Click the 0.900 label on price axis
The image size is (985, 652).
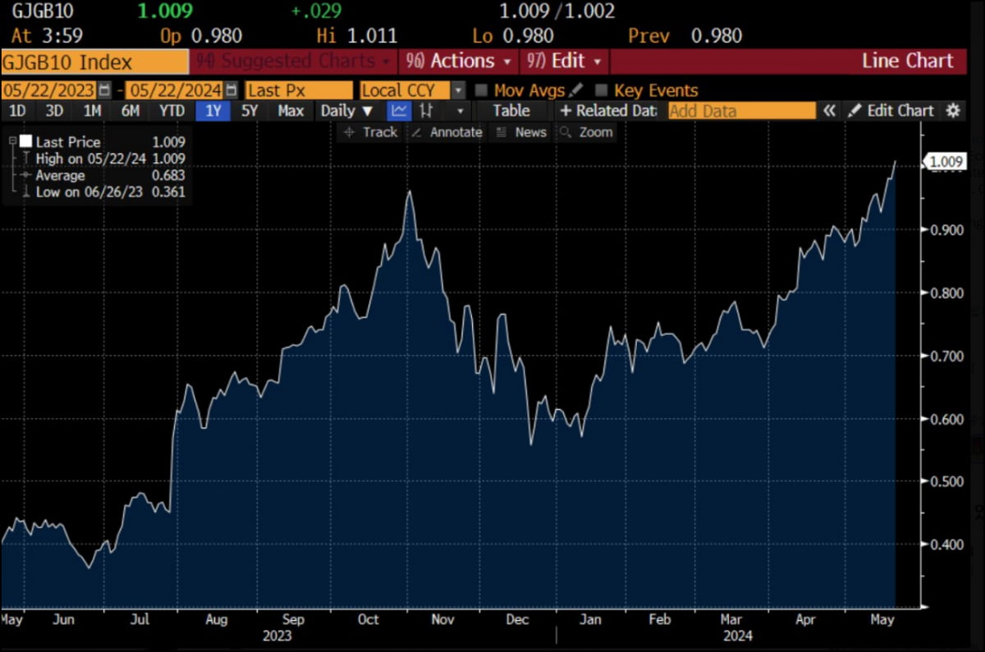pos(946,230)
